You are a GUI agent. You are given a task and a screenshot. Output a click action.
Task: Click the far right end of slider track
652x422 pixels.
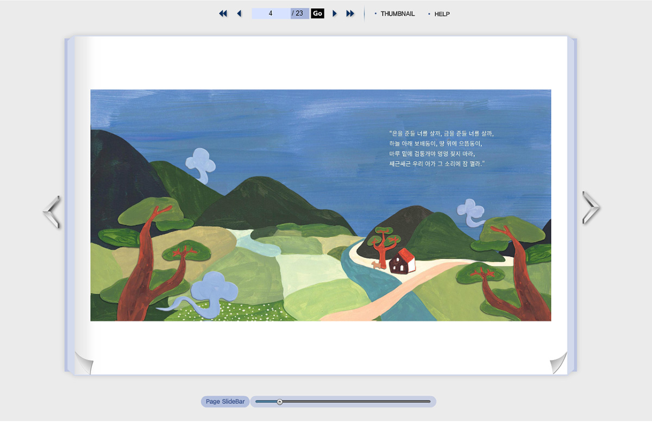coord(429,402)
